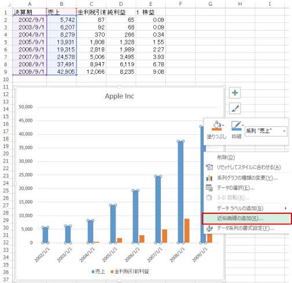Click cell A4 with date 2004/9/1

[x=29, y=35]
